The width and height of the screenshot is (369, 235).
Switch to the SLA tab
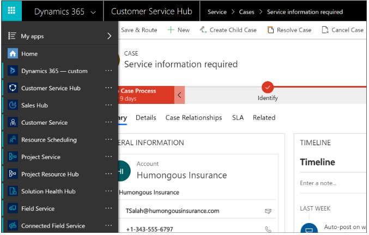(238, 117)
